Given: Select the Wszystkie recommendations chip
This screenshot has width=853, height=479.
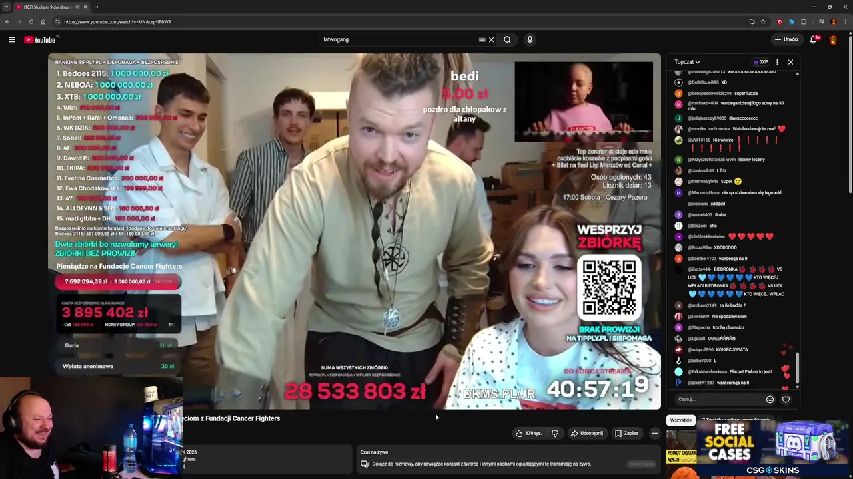Looking at the screenshot, I should click(x=680, y=420).
